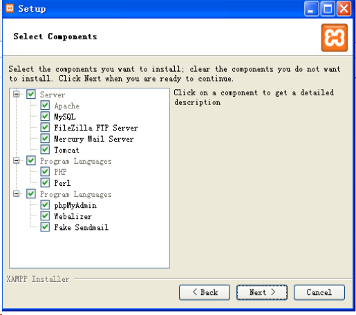Collapse the Server tree node
This screenshot has height=315, width=356.
pyautogui.click(x=17, y=94)
